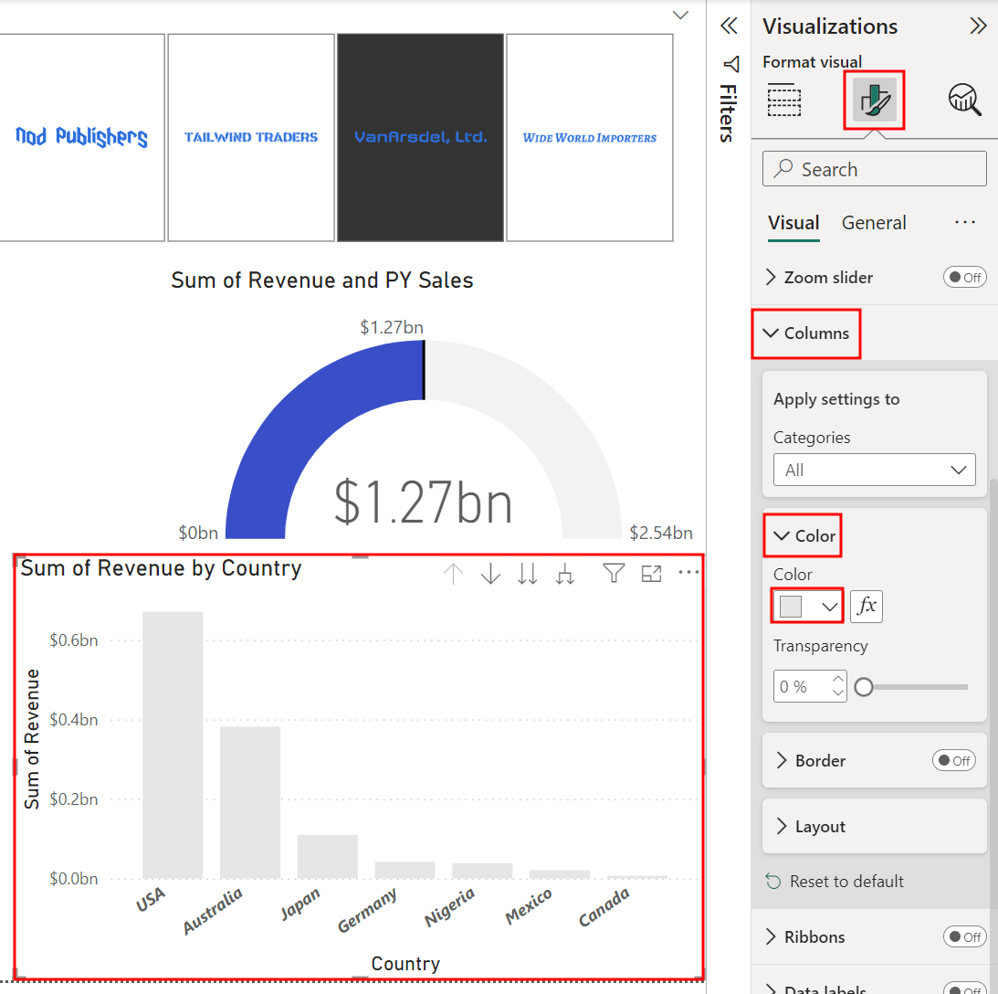Click the Transparency slider handle

coord(863,687)
